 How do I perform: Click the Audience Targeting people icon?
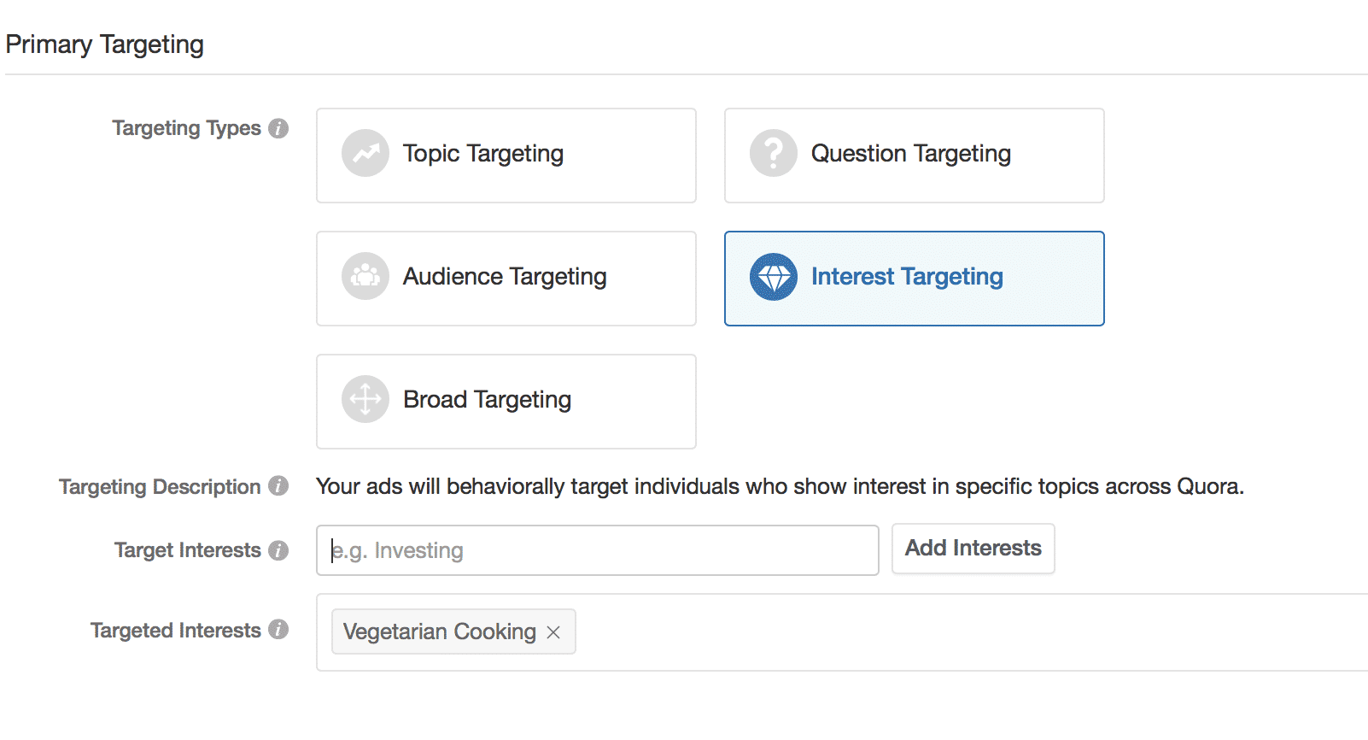click(x=365, y=276)
